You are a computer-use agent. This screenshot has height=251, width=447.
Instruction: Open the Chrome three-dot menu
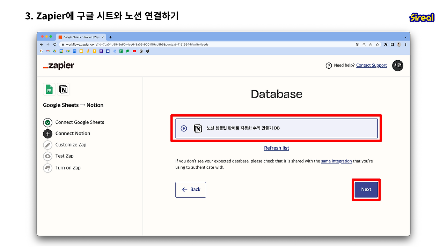(x=405, y=45)
